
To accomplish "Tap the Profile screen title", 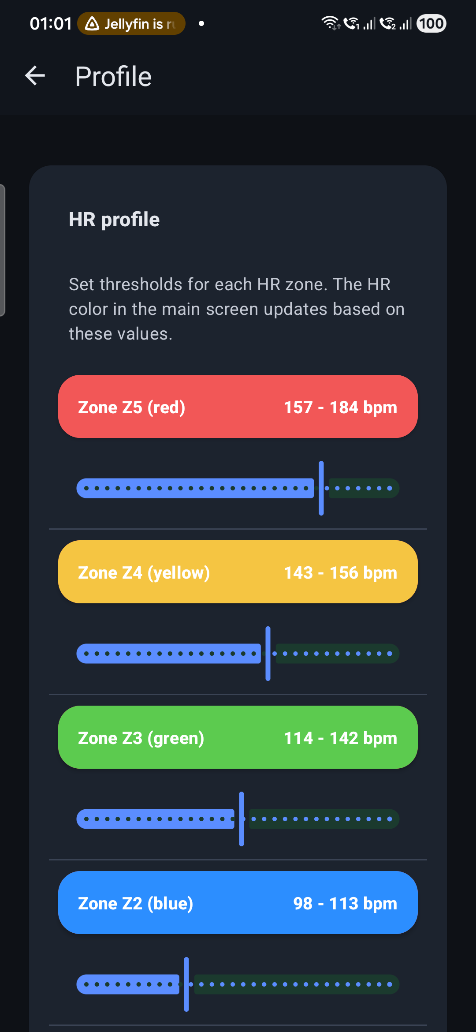I will point(113,76).
